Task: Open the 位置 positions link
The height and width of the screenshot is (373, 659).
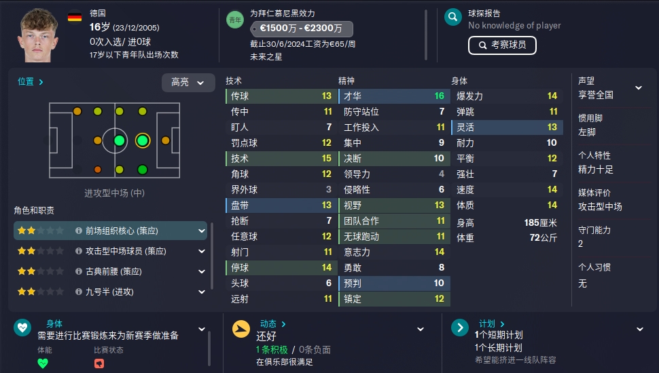Action: pos(31,82)
